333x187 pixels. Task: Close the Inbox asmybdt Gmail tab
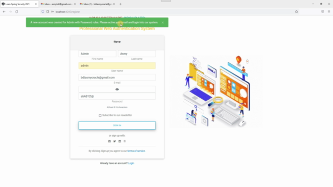pyautogui.click(x=75, y=4)
